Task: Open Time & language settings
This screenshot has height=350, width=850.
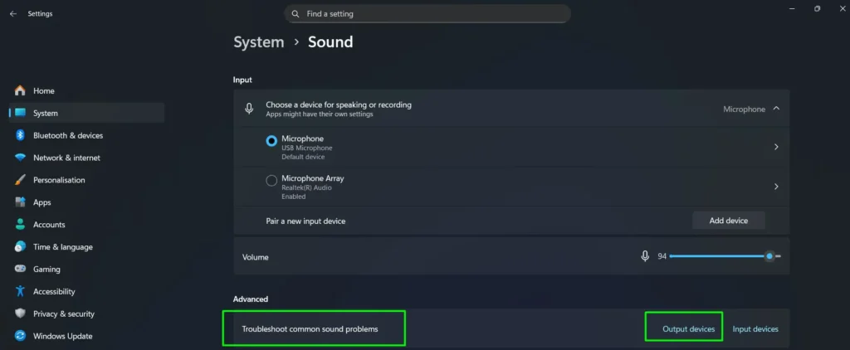Action: 86,246
